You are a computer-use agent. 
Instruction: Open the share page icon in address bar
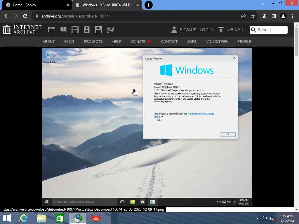[x=243, y=16]
